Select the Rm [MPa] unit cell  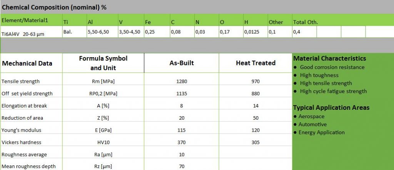[103, 81]
